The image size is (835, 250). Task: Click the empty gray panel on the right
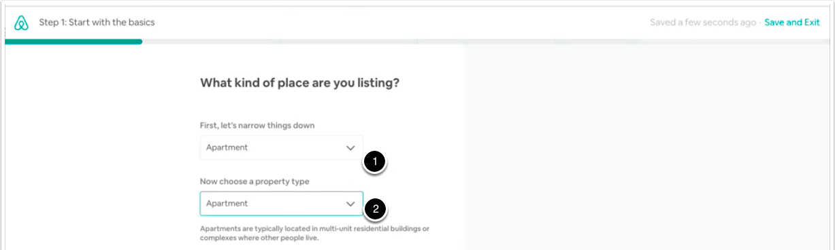point(646,147)
